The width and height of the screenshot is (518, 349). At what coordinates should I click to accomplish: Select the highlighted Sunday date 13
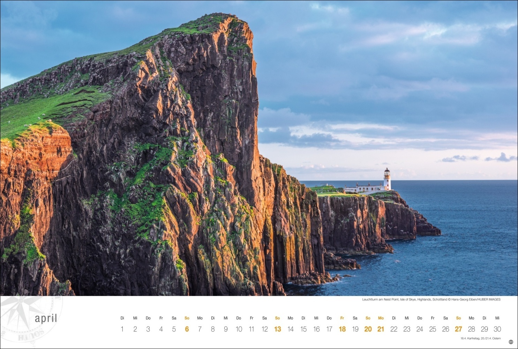[x=277, y=329]
